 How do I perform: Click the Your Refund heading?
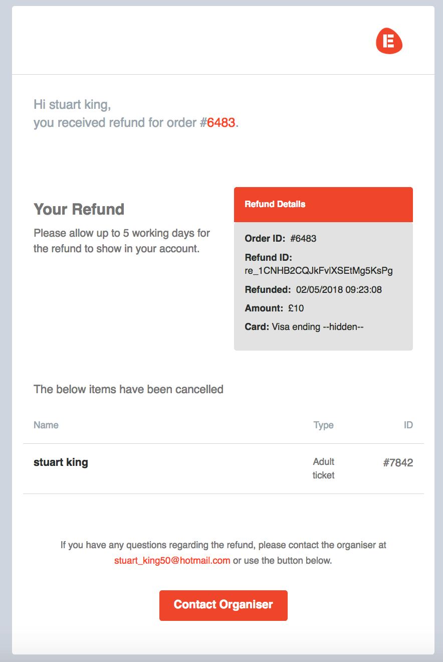tap(79, 209)
